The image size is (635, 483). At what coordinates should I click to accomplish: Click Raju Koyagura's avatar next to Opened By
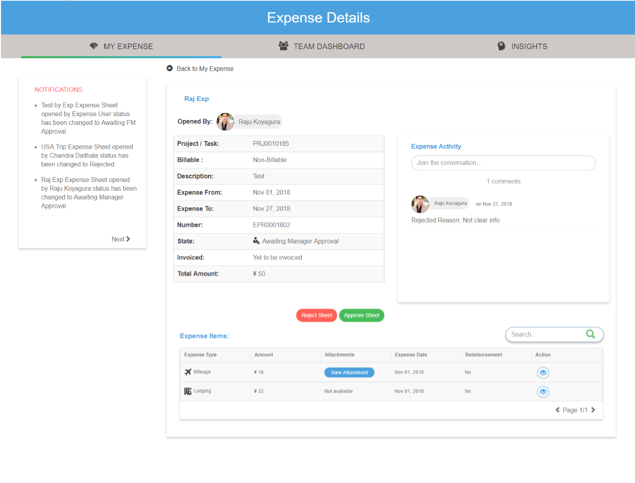(225, 121)
